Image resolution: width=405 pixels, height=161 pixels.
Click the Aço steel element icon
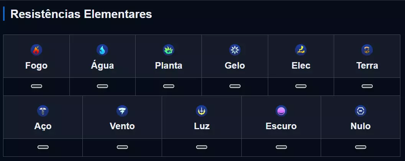pos(43,111)
